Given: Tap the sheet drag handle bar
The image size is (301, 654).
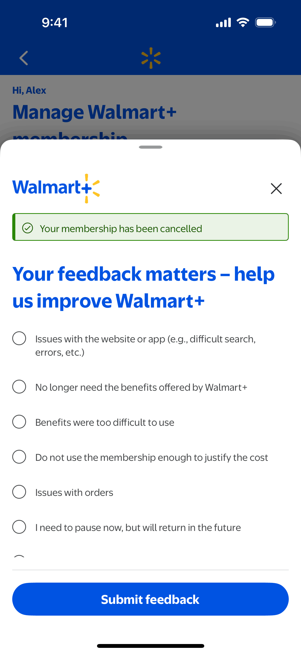Looking at the screenshot, I should (x=151, y=147).
